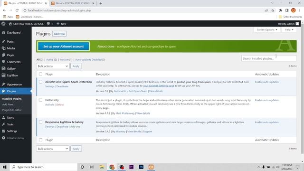This screenshot has height=171, width=304.
Task: Check the Hello Dolly plugin checkbox
Action: point(40,100)
